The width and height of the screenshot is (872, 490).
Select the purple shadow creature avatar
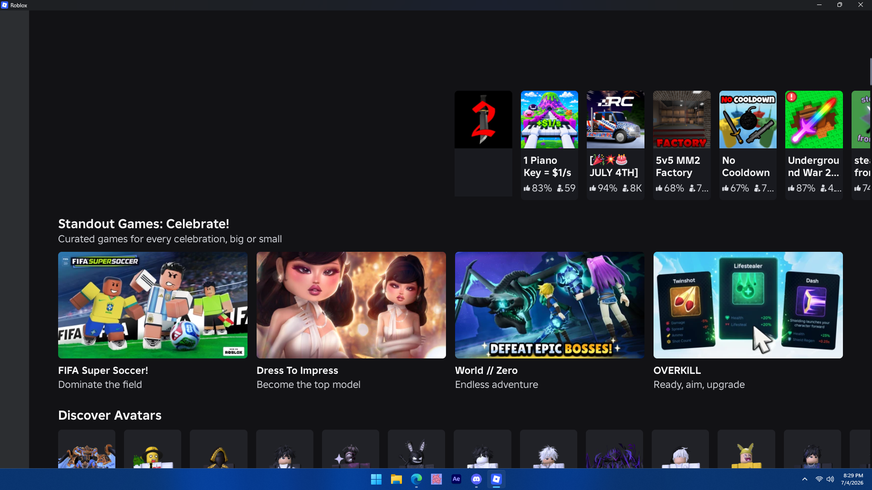click(614, 449)
